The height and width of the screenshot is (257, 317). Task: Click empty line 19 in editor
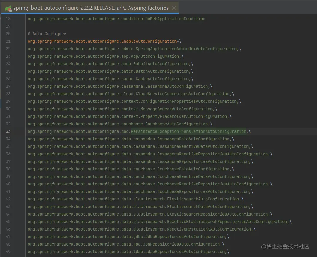[171, 26]
